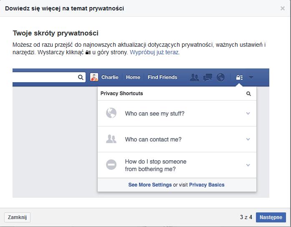The height and width of the screenshot is (227, 291).
Task: Click the globe icon beside 'Who can see my stuff?'
Action: pos(111,113)
